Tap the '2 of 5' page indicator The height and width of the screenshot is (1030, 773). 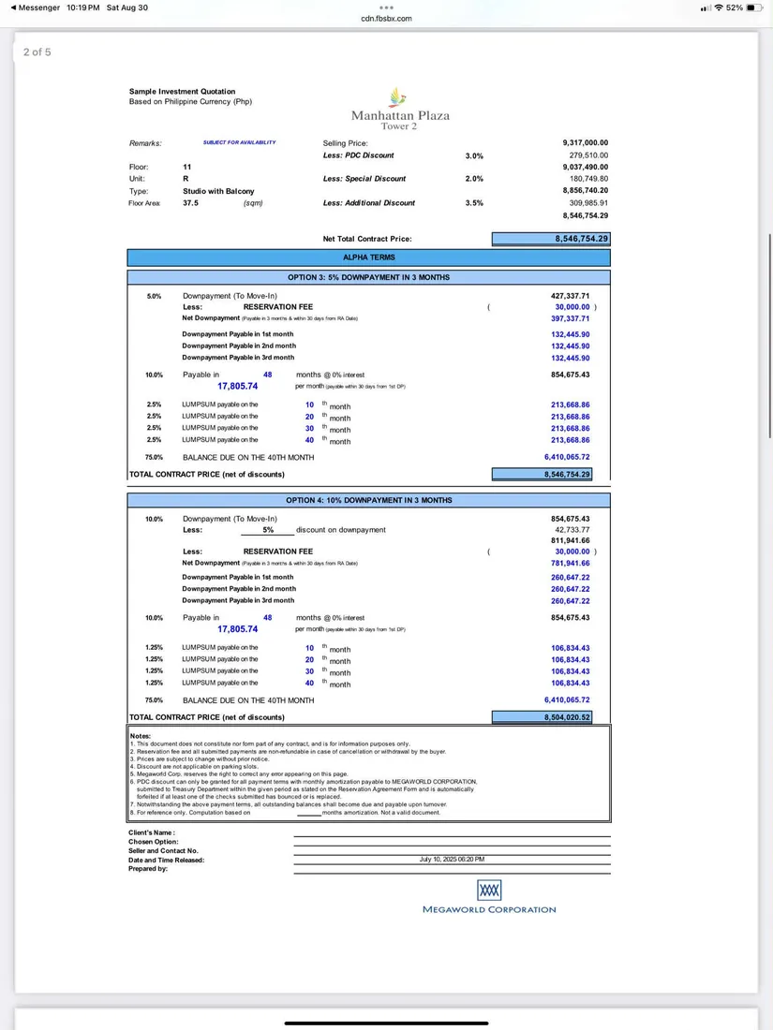pyautogui.click(x=37, y=52)
